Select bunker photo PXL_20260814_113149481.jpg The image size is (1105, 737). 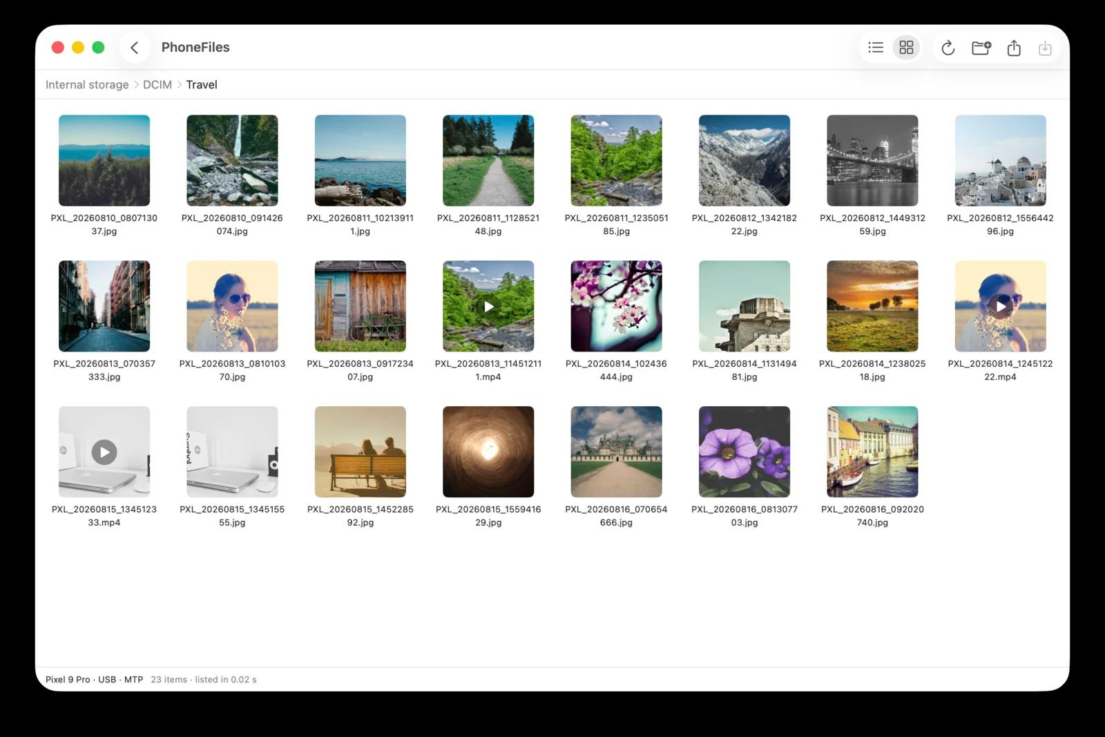[744, 306]
